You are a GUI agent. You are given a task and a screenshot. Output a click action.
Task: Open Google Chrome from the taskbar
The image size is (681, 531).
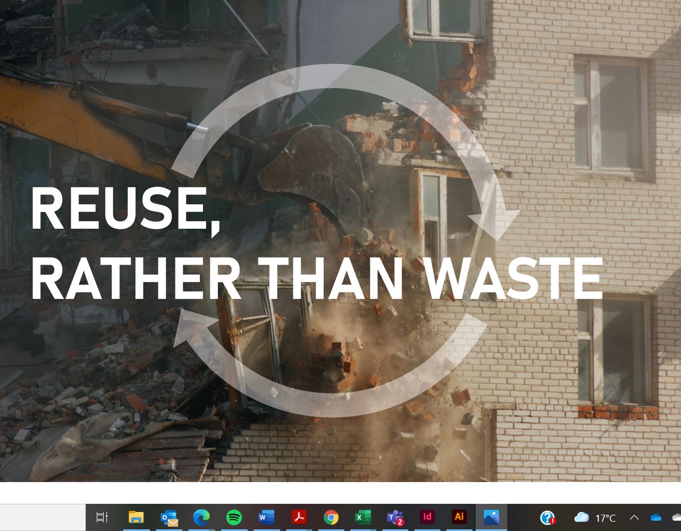click(x=331, y=517)
